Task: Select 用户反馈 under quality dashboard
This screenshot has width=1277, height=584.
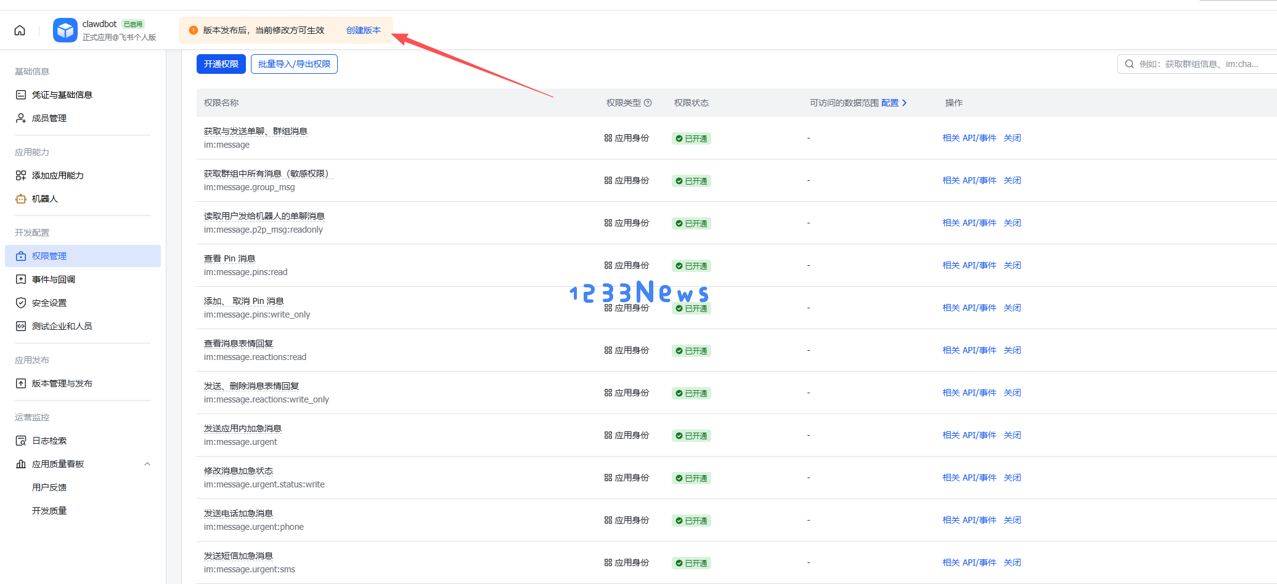Action: click(49, 487)
